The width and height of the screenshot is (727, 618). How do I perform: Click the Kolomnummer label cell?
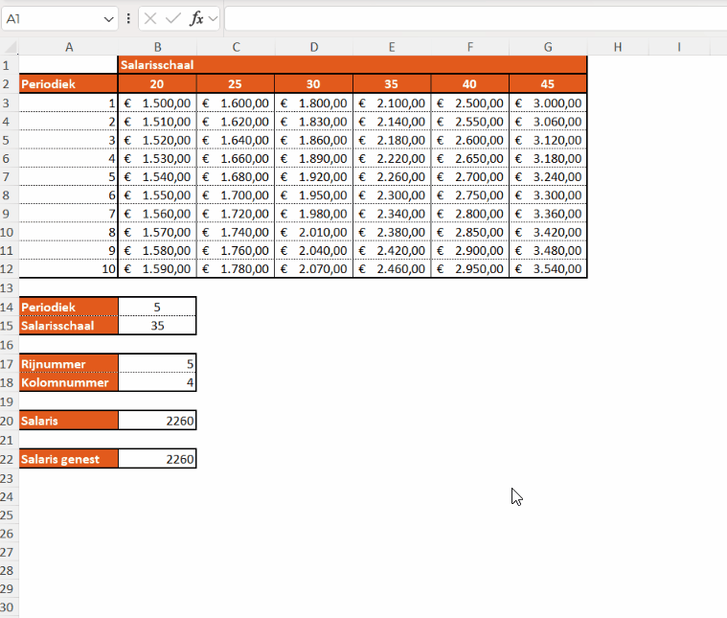click(x=69, y=382)
